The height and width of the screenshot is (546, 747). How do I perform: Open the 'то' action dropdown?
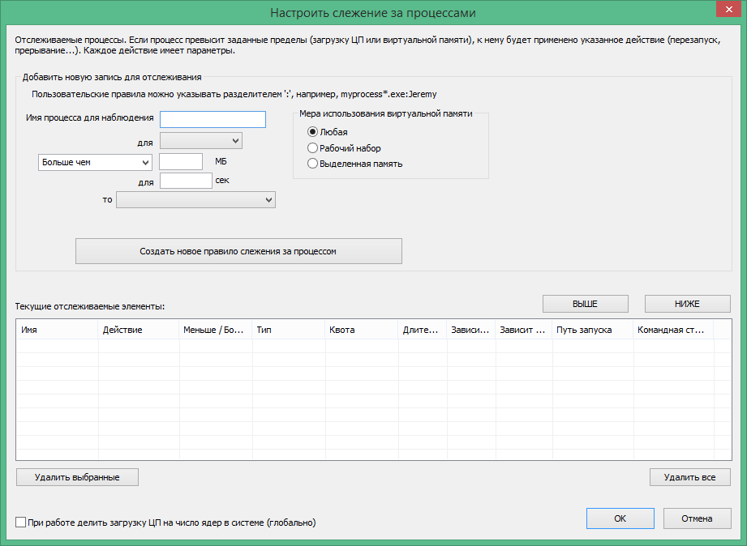click(196, 199)
